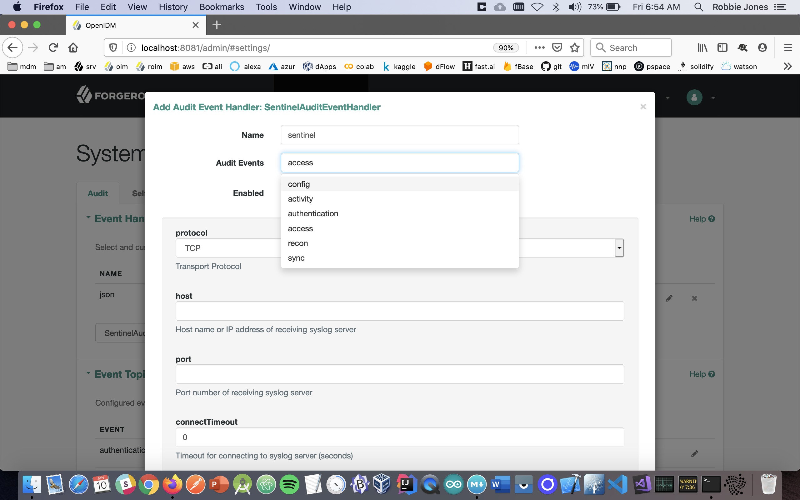Click the Firefox reload page icon
The width and height of the screenshot is (800, 500).
[53, 47]
